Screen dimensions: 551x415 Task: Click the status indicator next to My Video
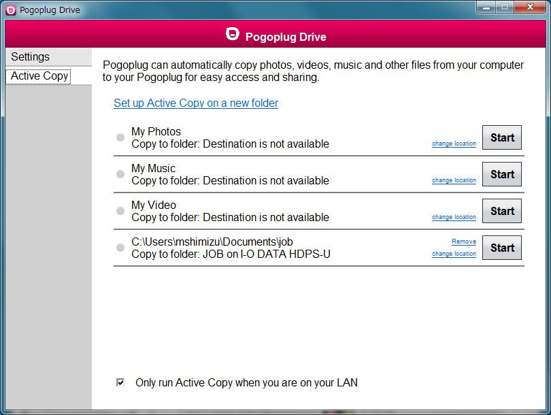point(120,211)
